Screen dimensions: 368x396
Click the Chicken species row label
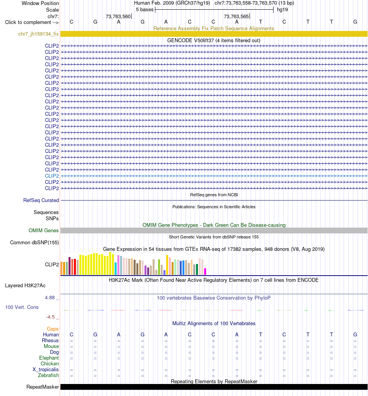pos(50,363)
